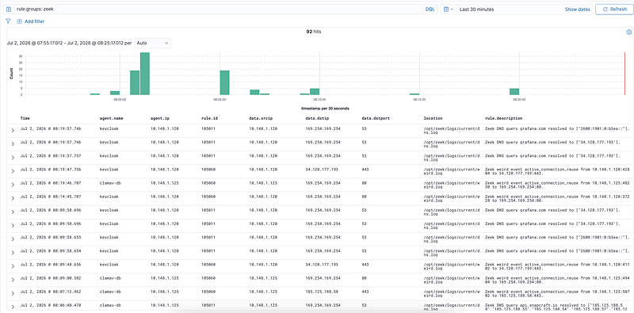Click destination IP 185.125.188.58
This screenshot has height=313, width=634.
tap(322, 291)
